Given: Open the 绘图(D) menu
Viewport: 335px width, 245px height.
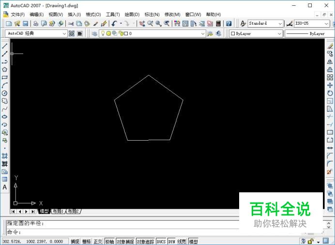Looking at the screenshot, I should click(132, 14).
